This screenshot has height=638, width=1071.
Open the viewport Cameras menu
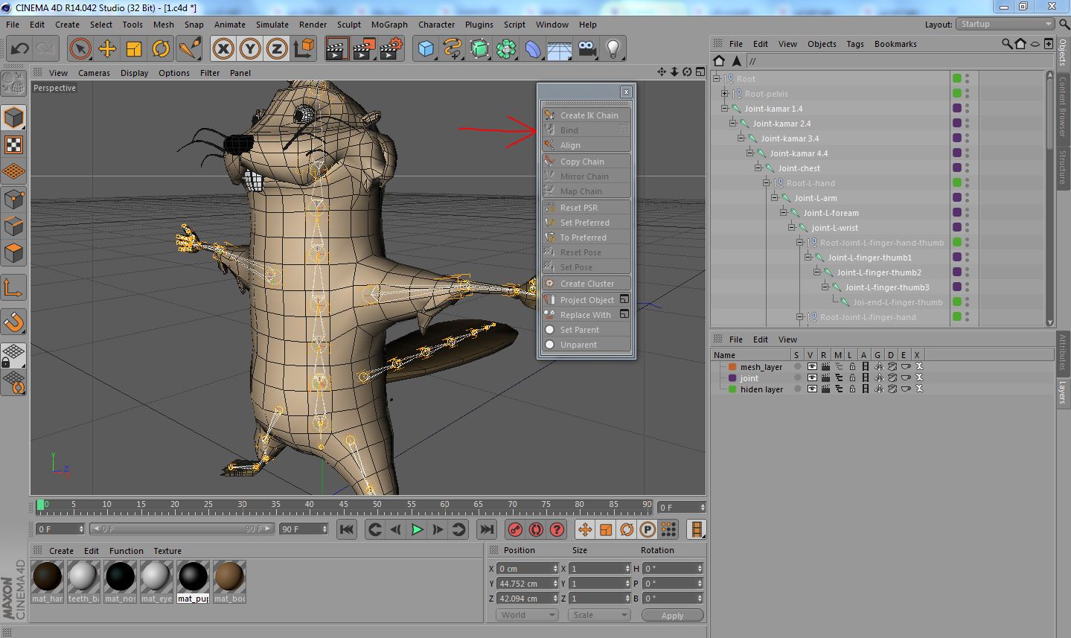pyautogui.click(x=94, y=73)
